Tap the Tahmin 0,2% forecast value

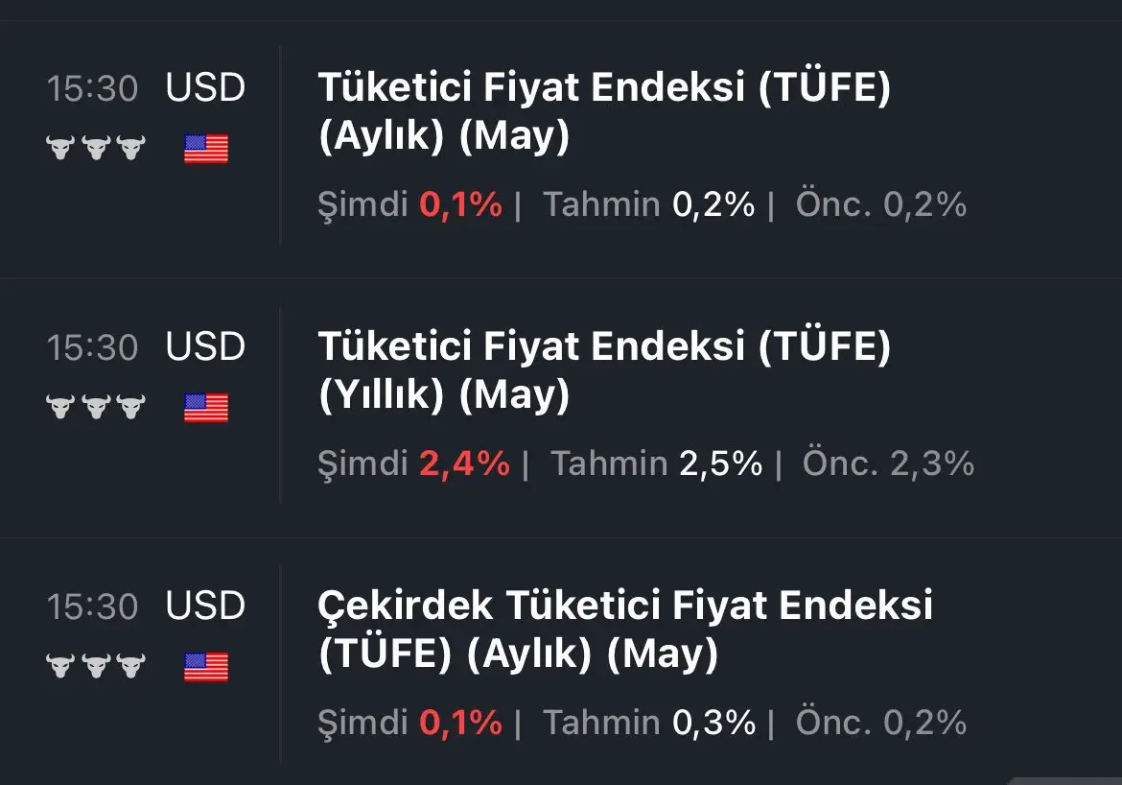[x=713, y=204]
